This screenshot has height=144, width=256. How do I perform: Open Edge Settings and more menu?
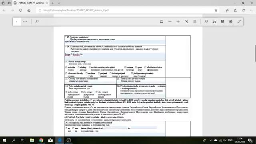pyautogui.click(x=252, y=10)
